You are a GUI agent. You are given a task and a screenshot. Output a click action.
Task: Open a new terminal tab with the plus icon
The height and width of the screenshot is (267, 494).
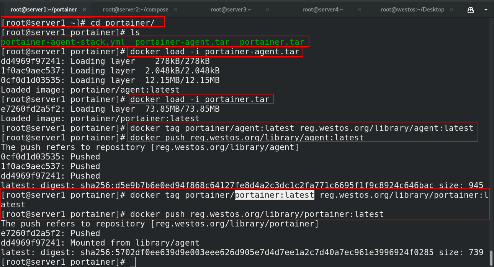pyautogui.click(x=470, y=9)
